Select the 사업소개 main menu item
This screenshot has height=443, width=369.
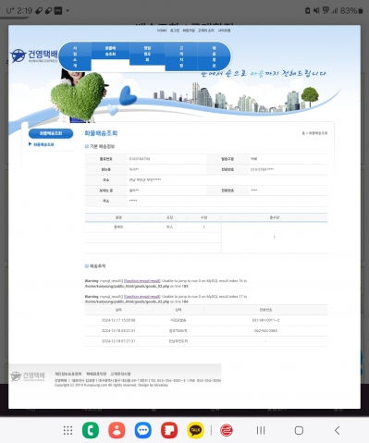[75, 57]
